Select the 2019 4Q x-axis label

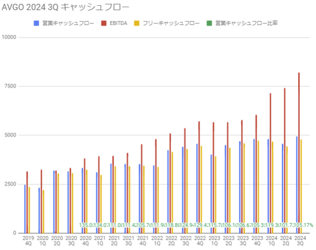click(x=28, y=241)
